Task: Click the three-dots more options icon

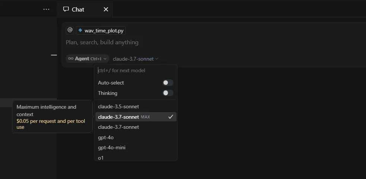Action: (x=46, y=9)
